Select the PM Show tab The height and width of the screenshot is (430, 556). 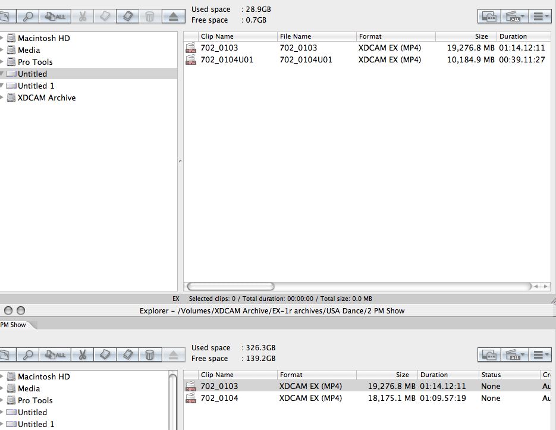[16, 325]
